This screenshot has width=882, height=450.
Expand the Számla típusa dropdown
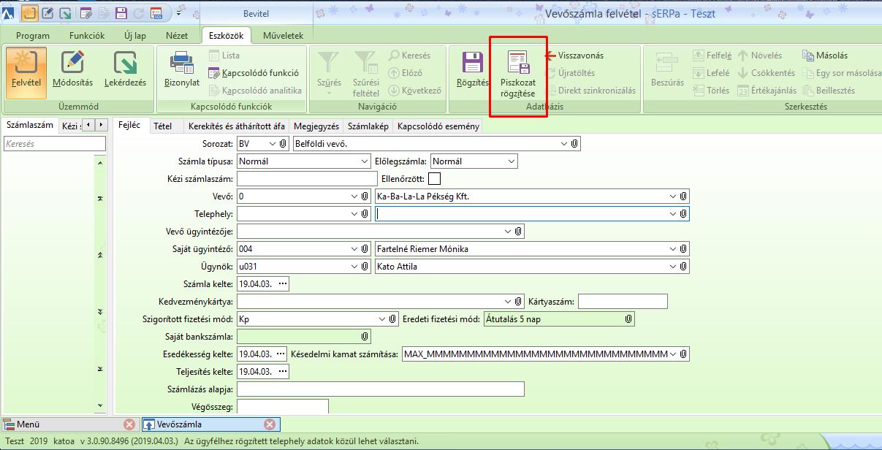click(x=365, y=161)
